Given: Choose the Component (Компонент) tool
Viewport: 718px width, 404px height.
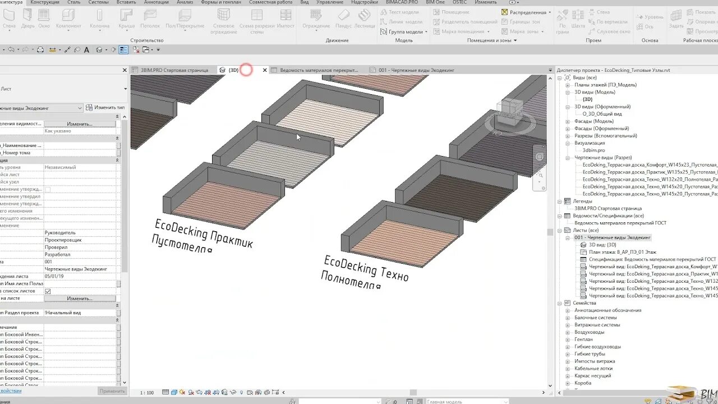Looking at the screenshot, I should click(x=68, y=19).
